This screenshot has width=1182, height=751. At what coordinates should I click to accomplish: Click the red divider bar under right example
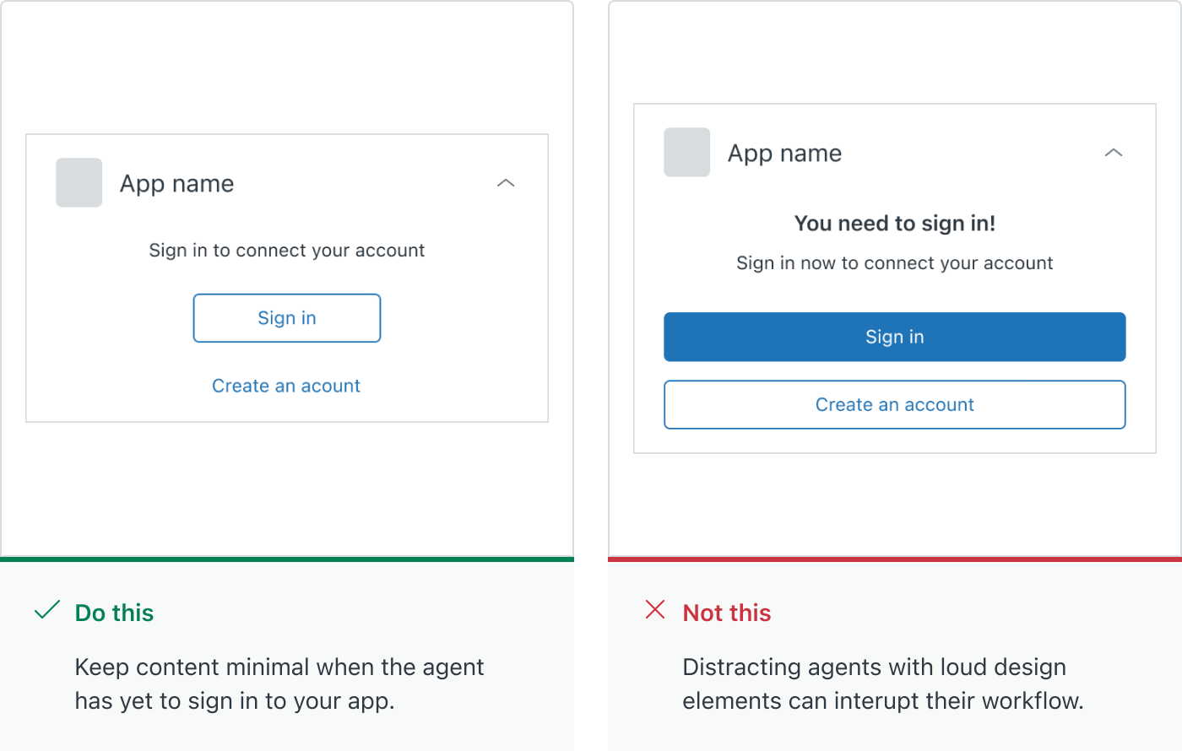[x=895, y=559]
